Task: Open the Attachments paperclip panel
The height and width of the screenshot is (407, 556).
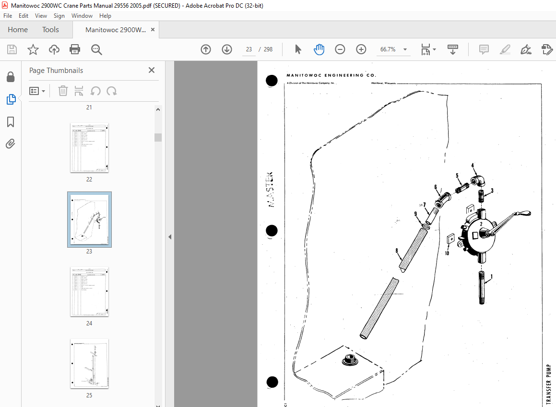Action: tap(11, 144)
